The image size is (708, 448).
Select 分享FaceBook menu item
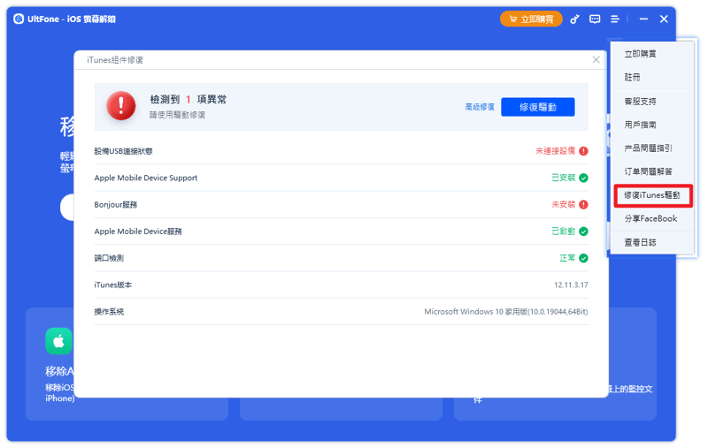651,219
